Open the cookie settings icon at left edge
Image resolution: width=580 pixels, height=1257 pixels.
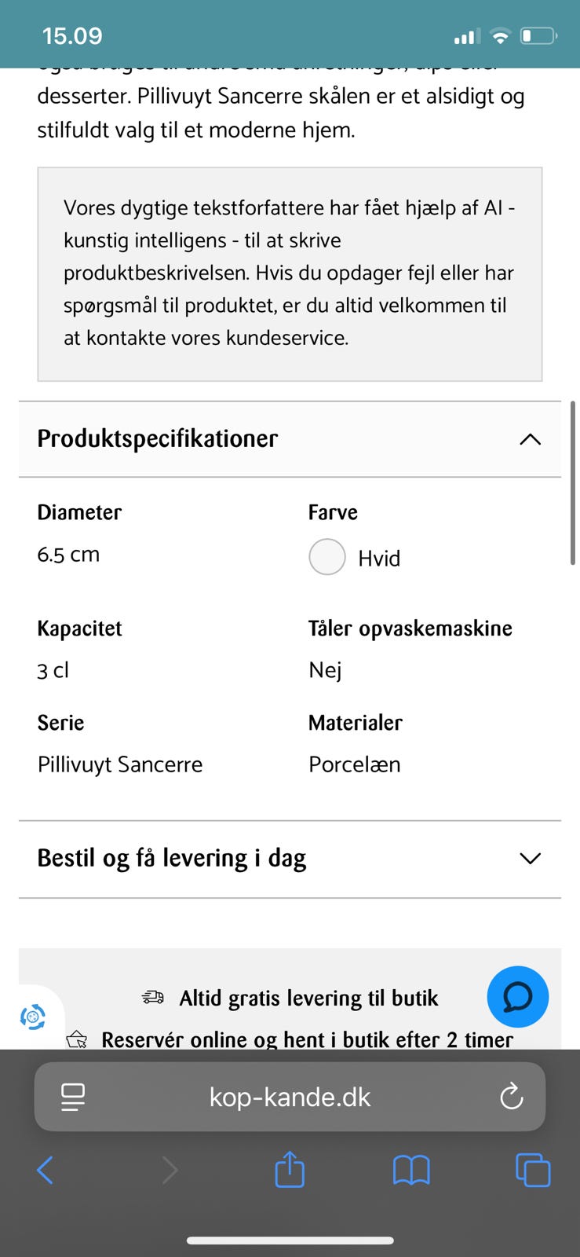coord(32,1017)
